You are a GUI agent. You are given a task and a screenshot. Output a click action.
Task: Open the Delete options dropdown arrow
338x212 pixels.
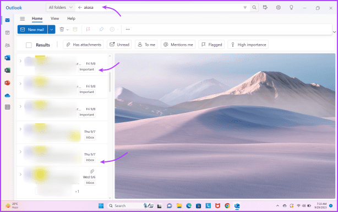68,30
